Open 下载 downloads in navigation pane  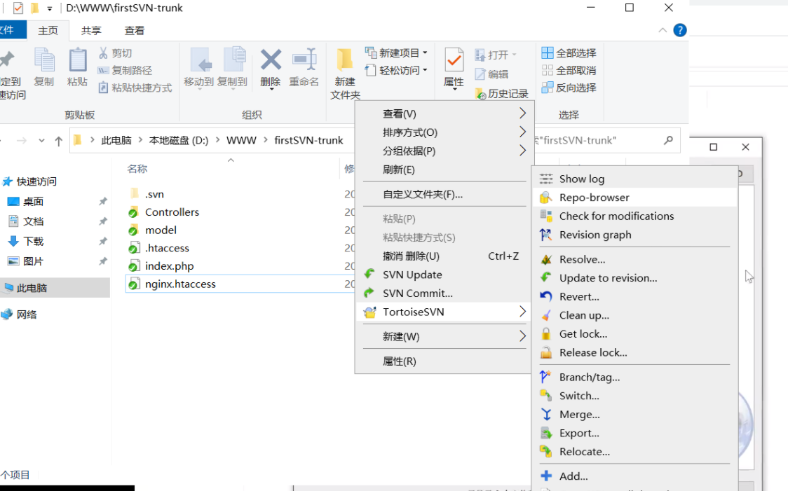[33, 241]
